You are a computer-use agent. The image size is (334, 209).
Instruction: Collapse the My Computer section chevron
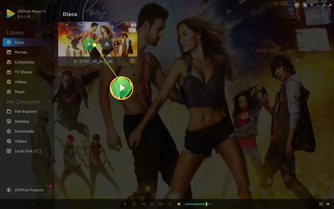pyautogui.click(x=49, y=102)
